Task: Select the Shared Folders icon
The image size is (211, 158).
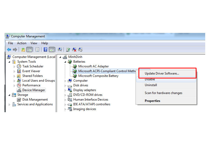Action: (x=19, y=76)
